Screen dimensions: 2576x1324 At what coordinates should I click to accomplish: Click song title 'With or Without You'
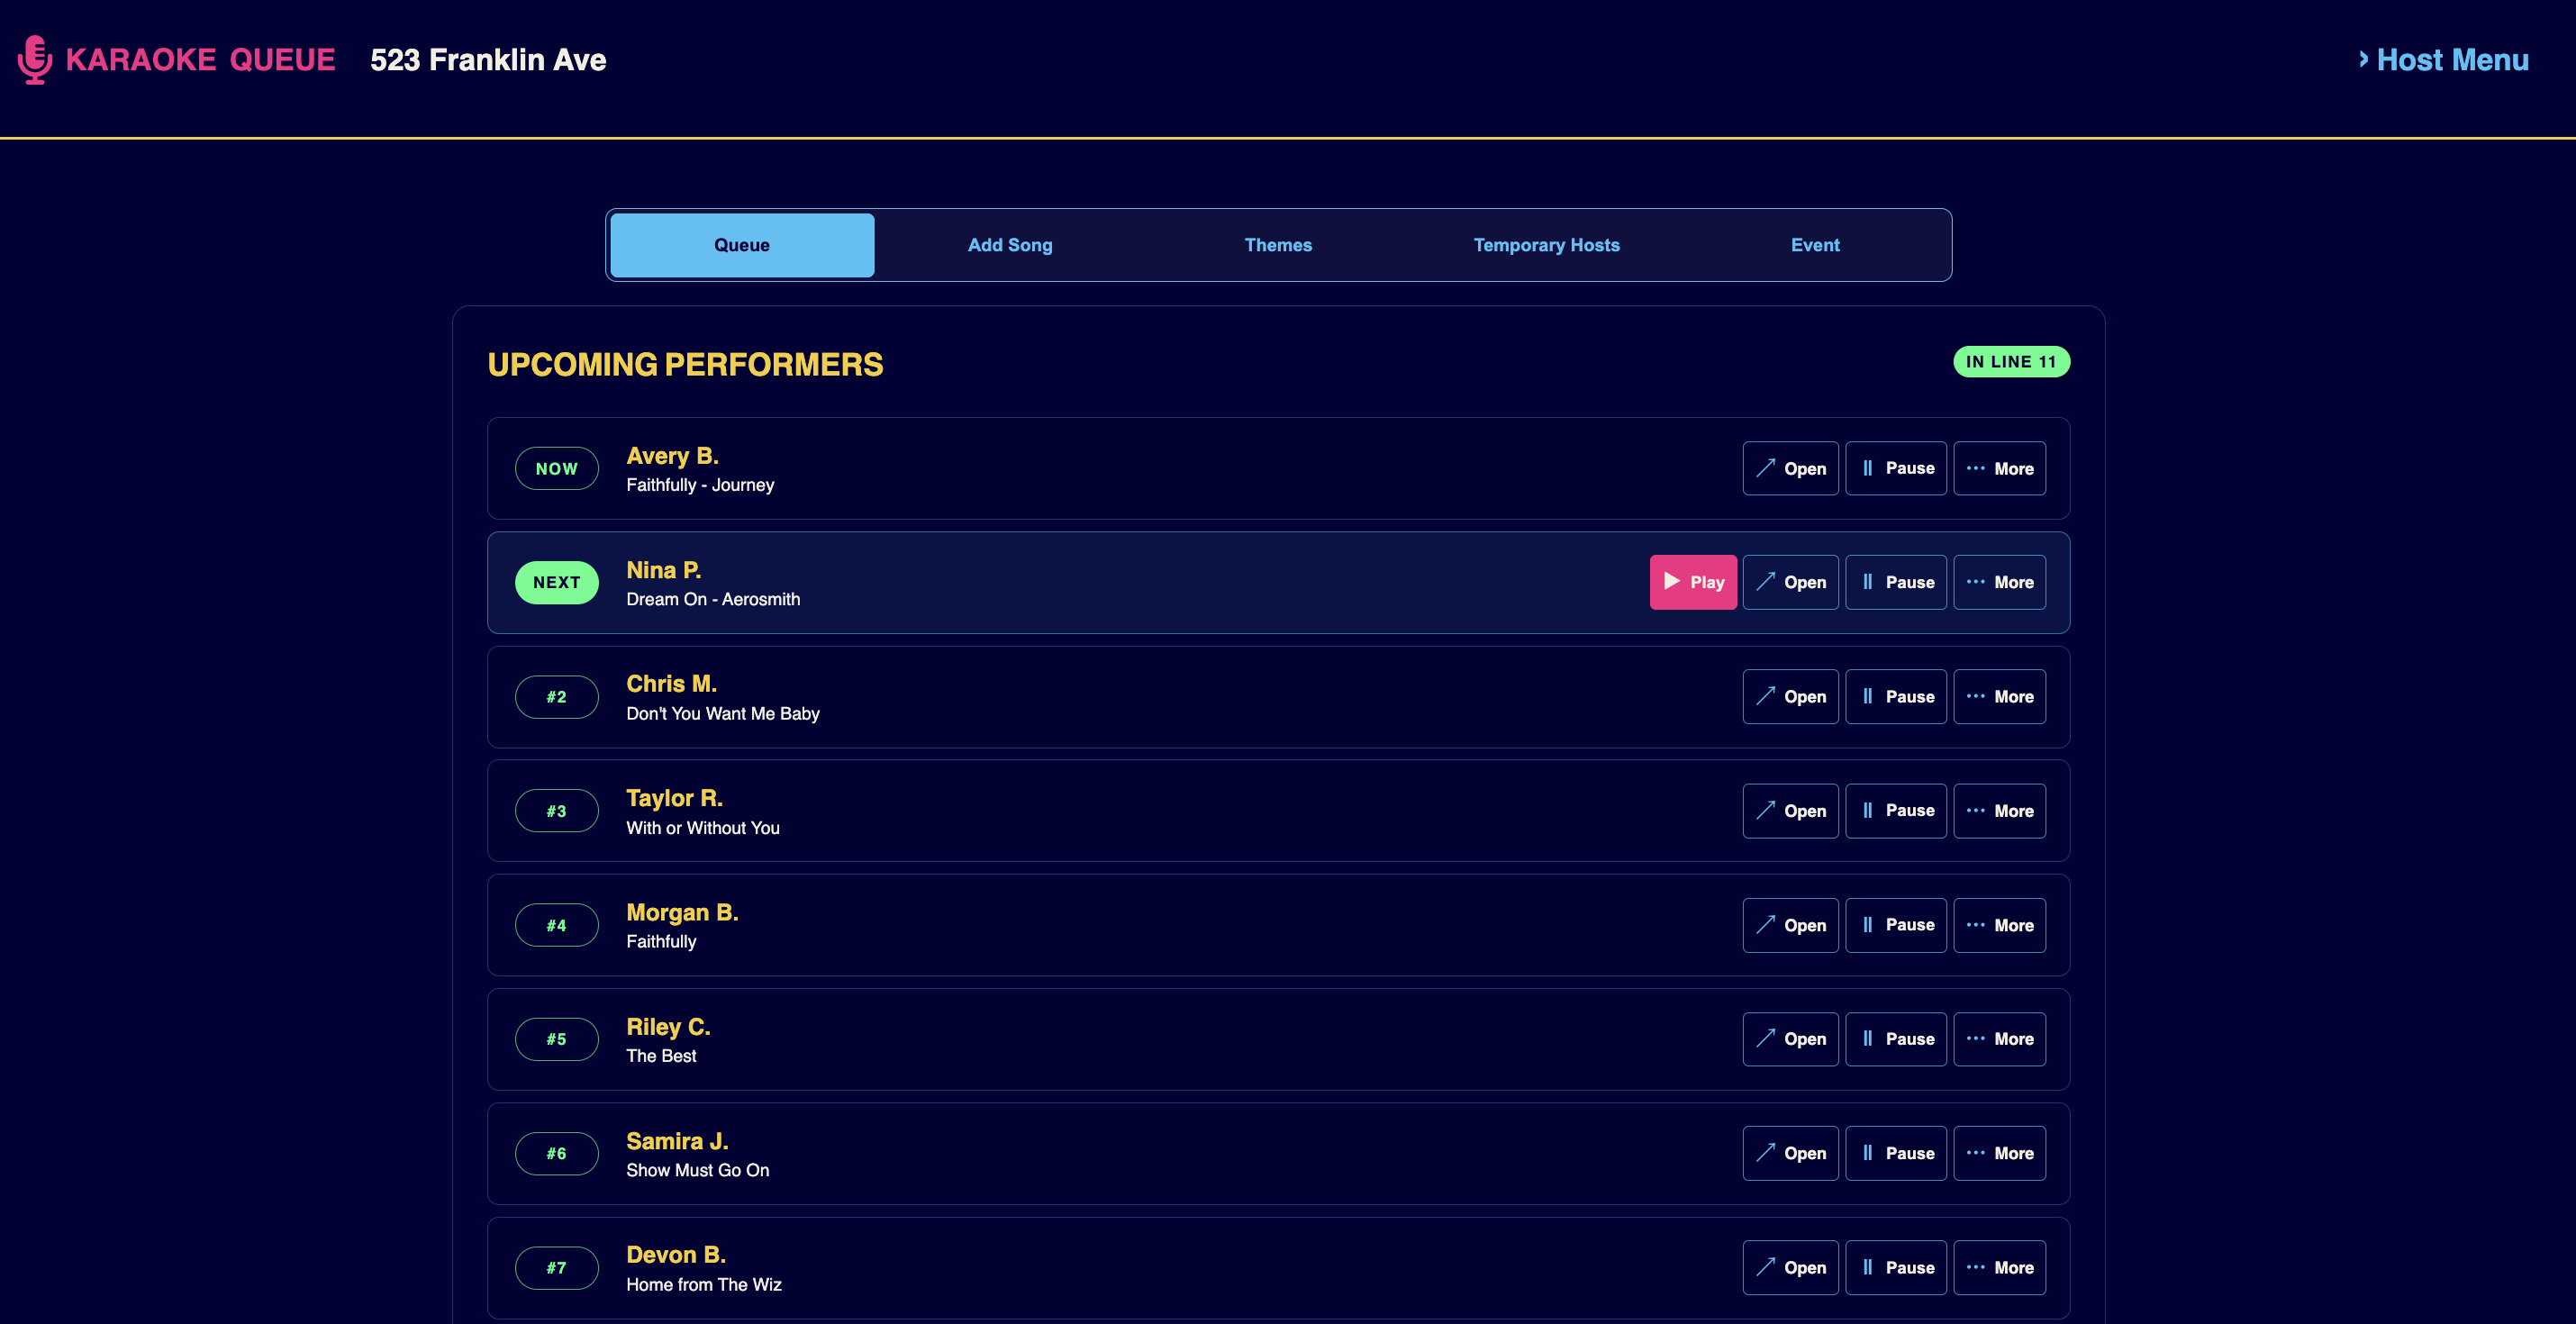coord(703,828)
